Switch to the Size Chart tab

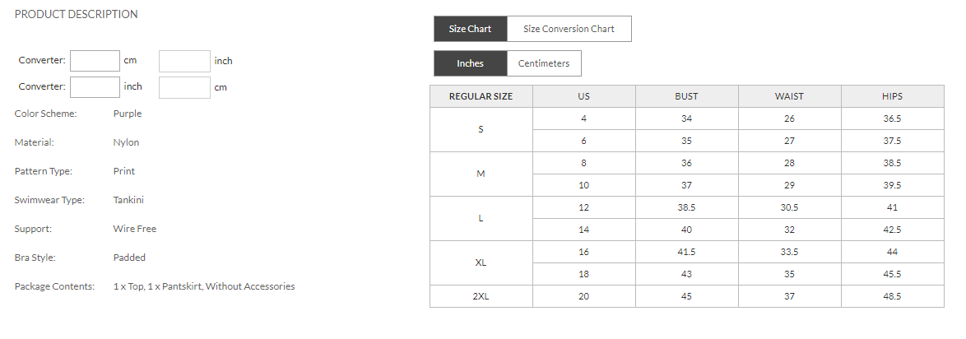point(470,29)
